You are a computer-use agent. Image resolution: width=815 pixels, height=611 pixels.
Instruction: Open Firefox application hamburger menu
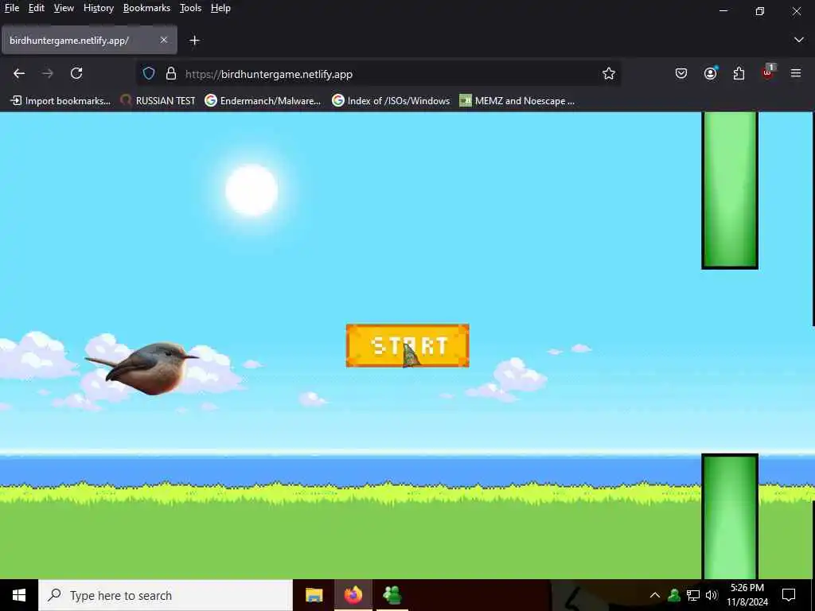[796, 73]
